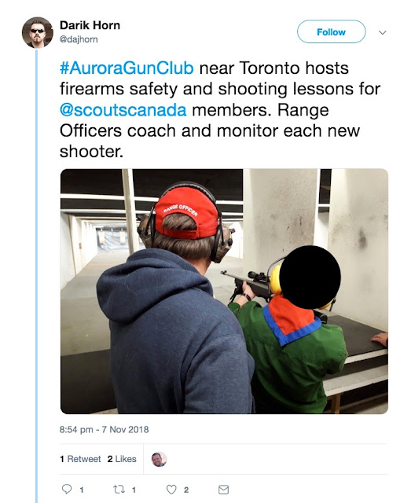Click the retweet arrows icon
Screen dimensions: 411x503
(119, 489)
